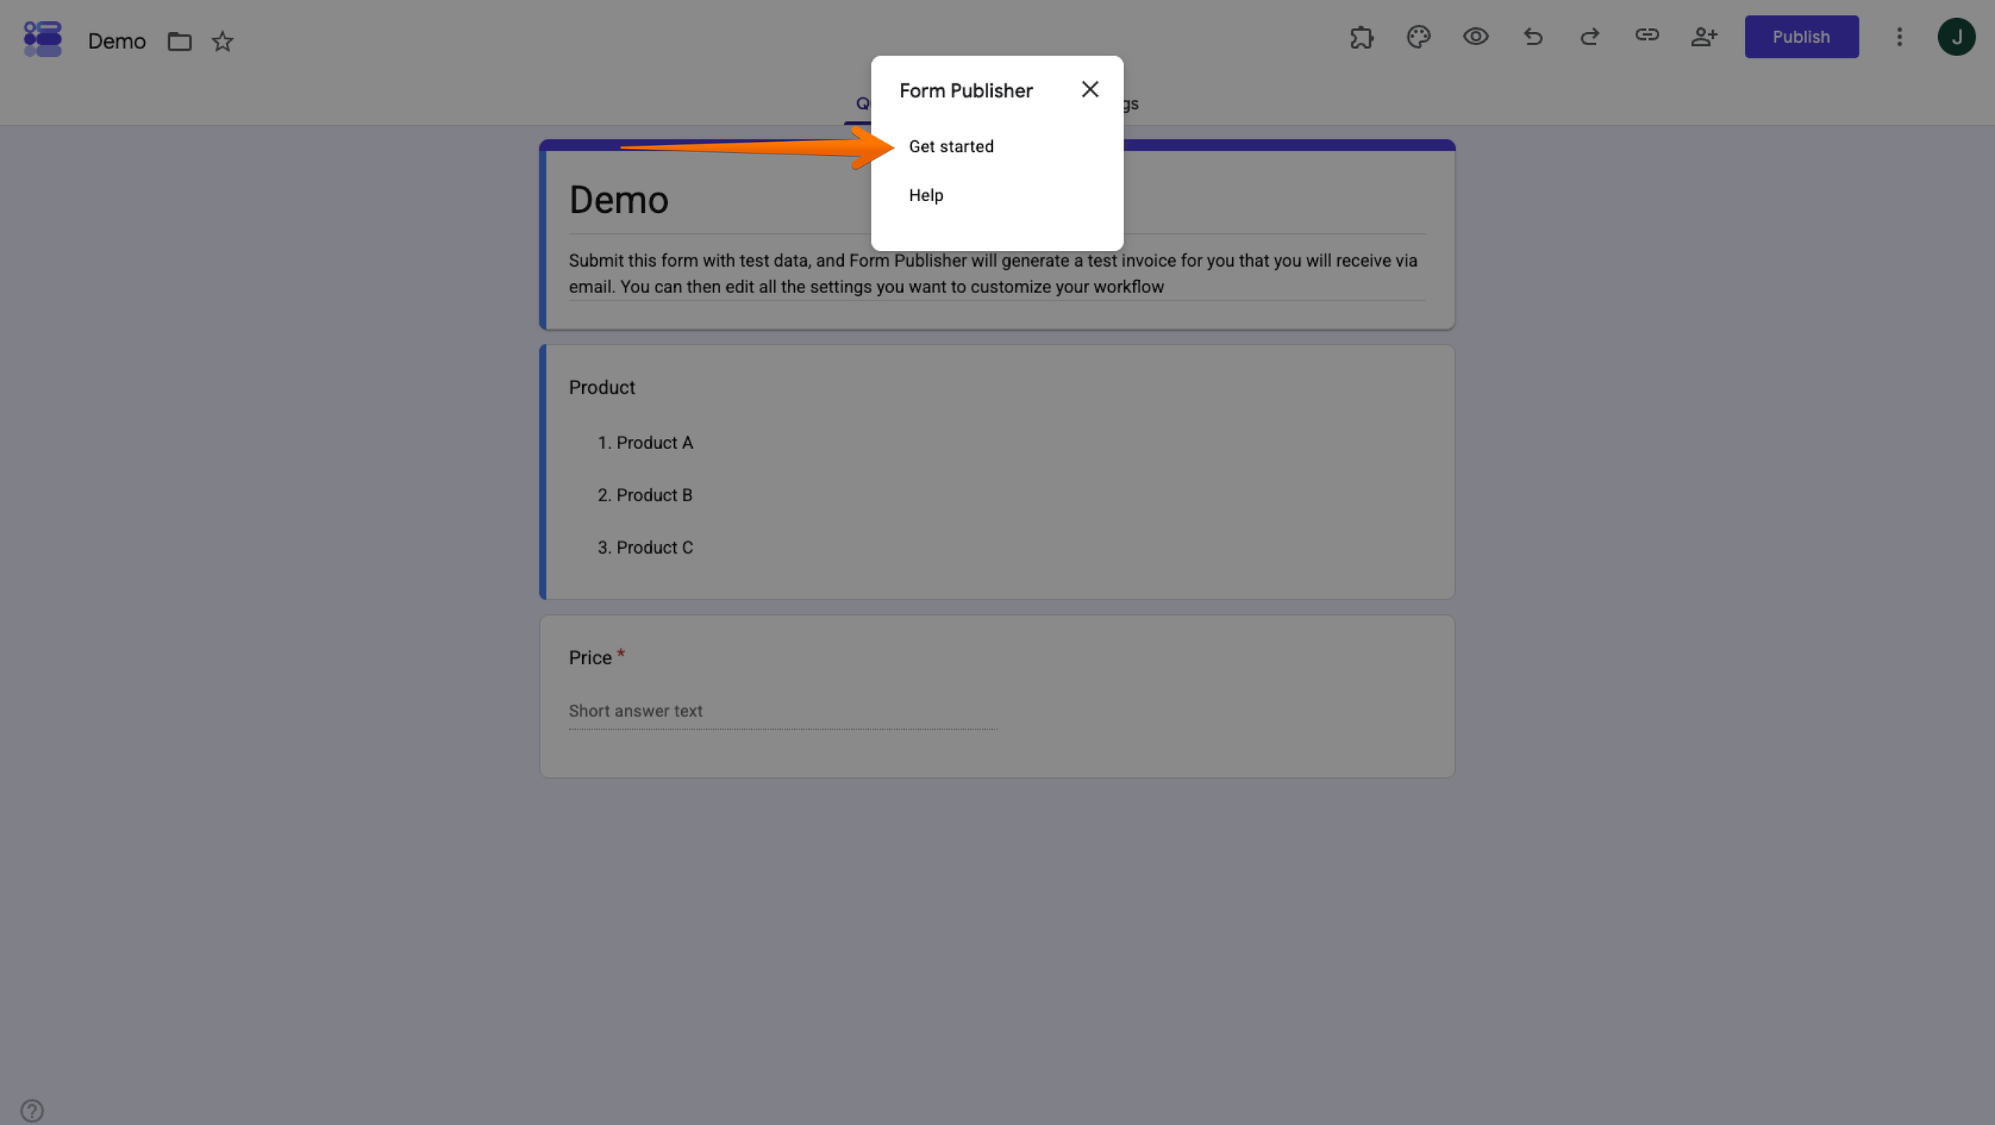Viewport: 1995px width, 1125px height.
Task: Preview the form with the eye icon
Action: pyautogui.click(x=1475, y=37)
